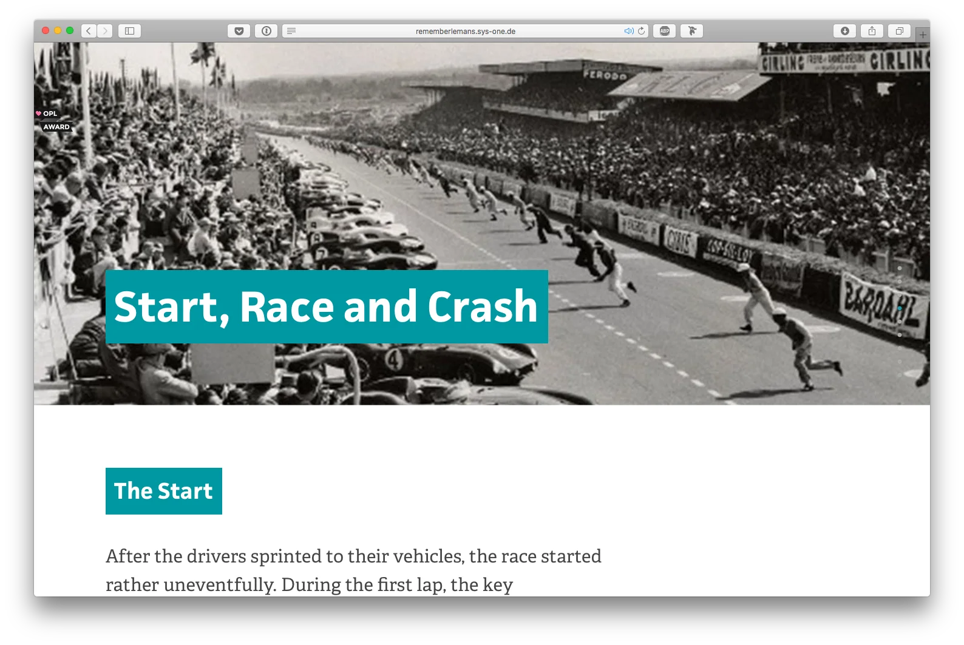Viewport: 964px width, 645px height.
Task: Open the Share menu
Action: [872, 31]
